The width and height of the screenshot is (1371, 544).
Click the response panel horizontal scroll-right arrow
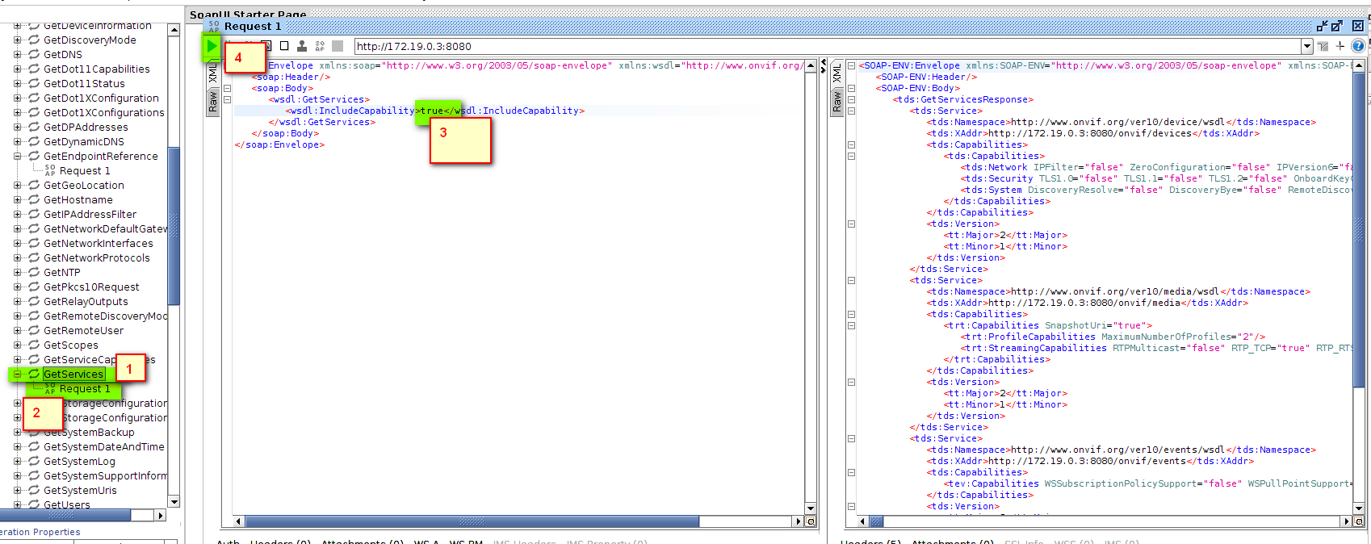pos(1347,521)
